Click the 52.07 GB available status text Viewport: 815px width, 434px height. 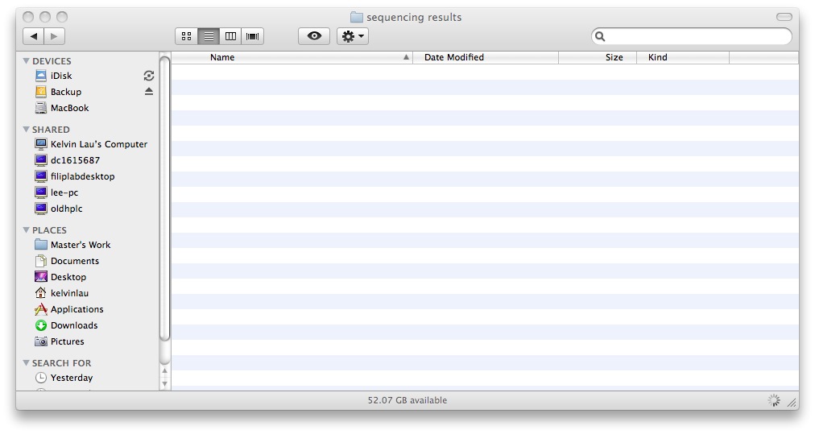(407, 400)
